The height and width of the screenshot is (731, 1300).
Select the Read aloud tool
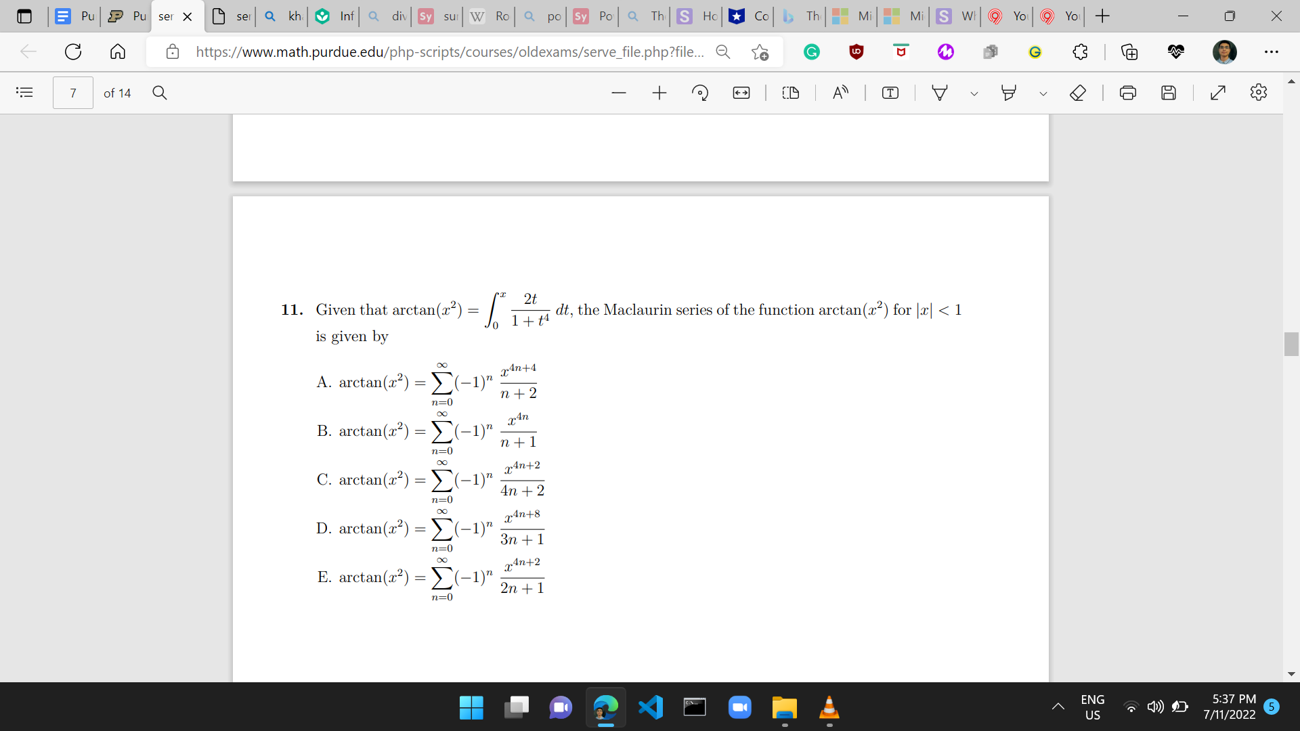point(840,93)
